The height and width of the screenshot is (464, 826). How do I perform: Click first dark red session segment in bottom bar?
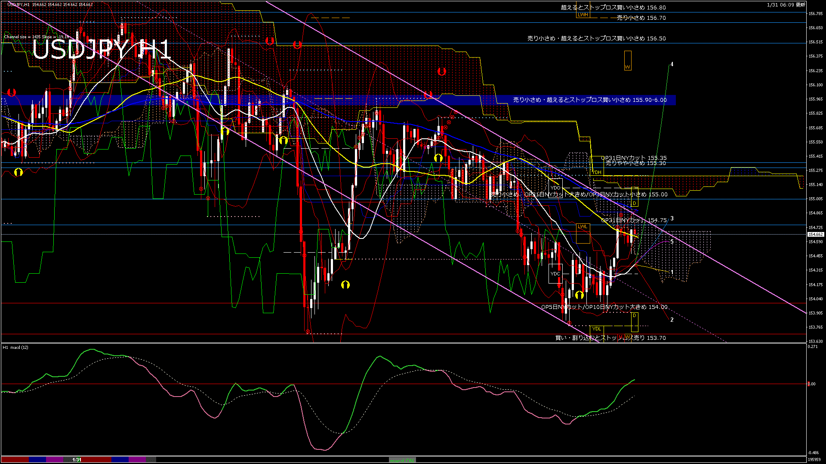click(15, 460)
